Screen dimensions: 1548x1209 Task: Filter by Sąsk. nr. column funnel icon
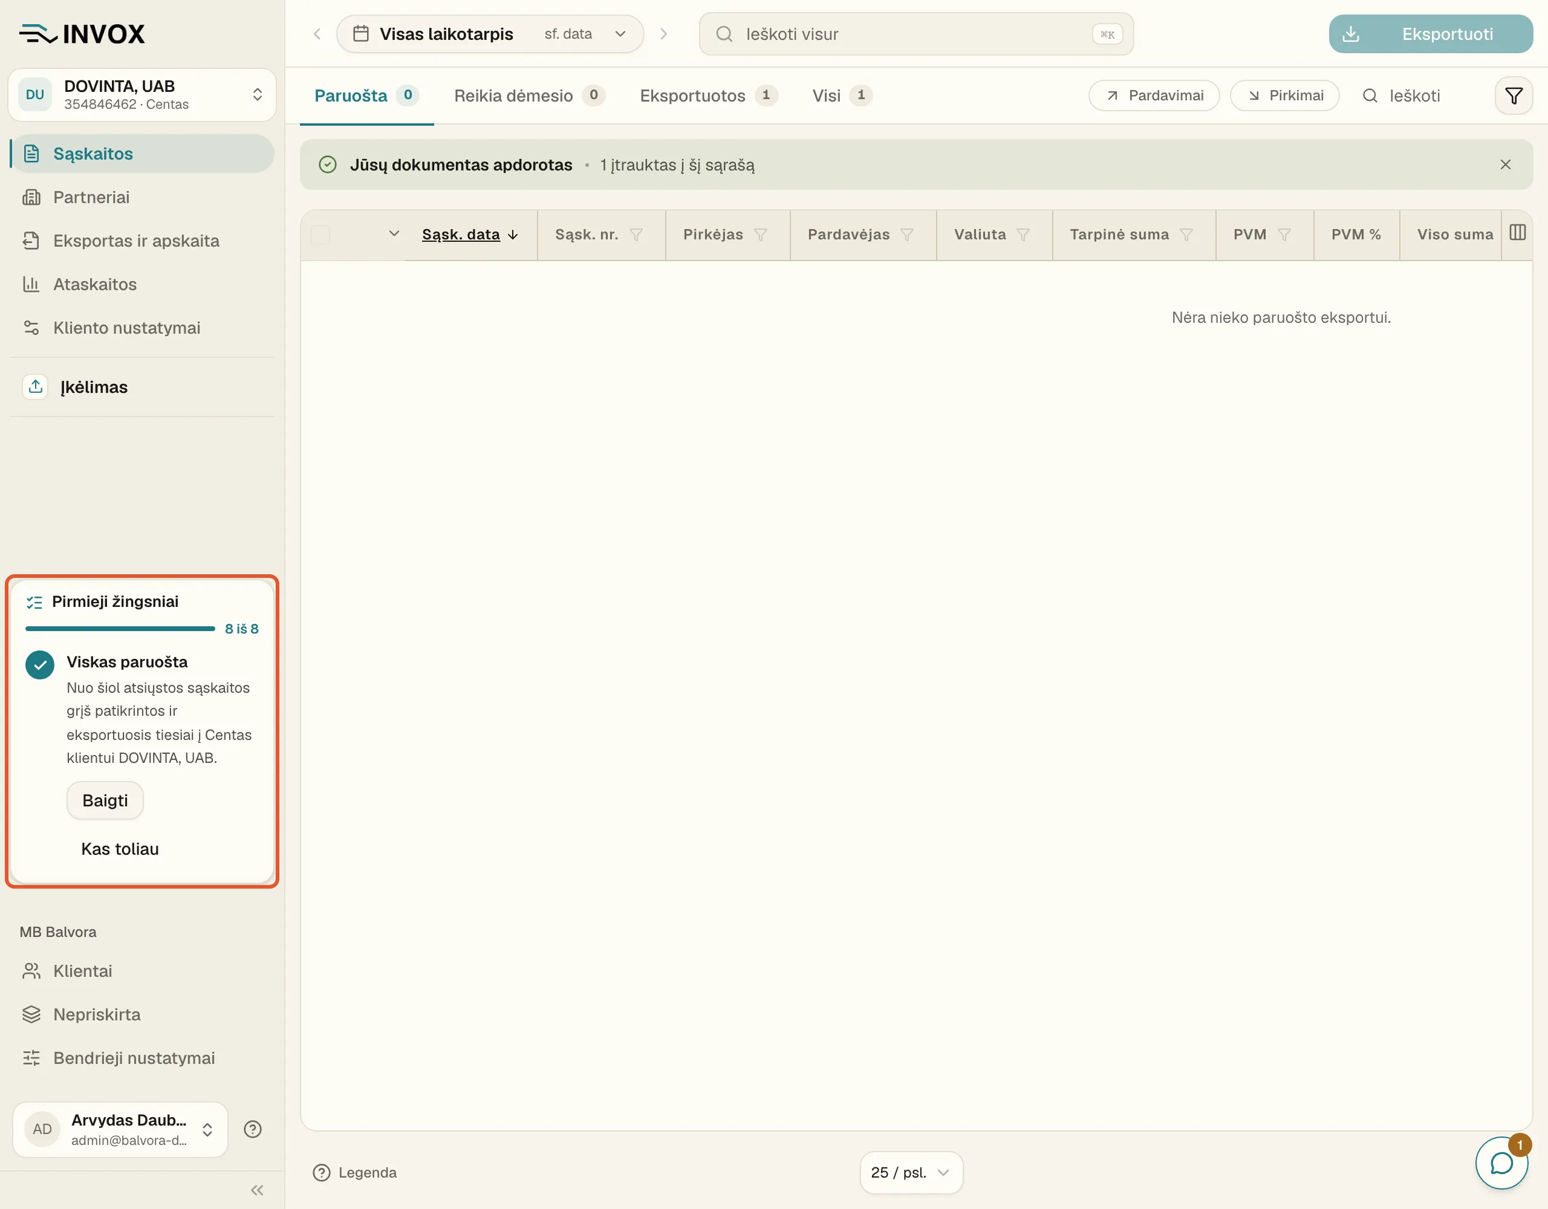[636, 235]
